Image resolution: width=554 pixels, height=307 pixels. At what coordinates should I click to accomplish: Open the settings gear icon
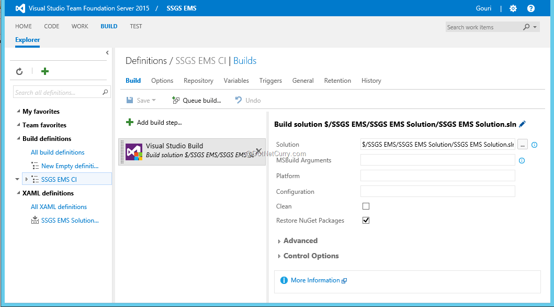pos(513,8)
